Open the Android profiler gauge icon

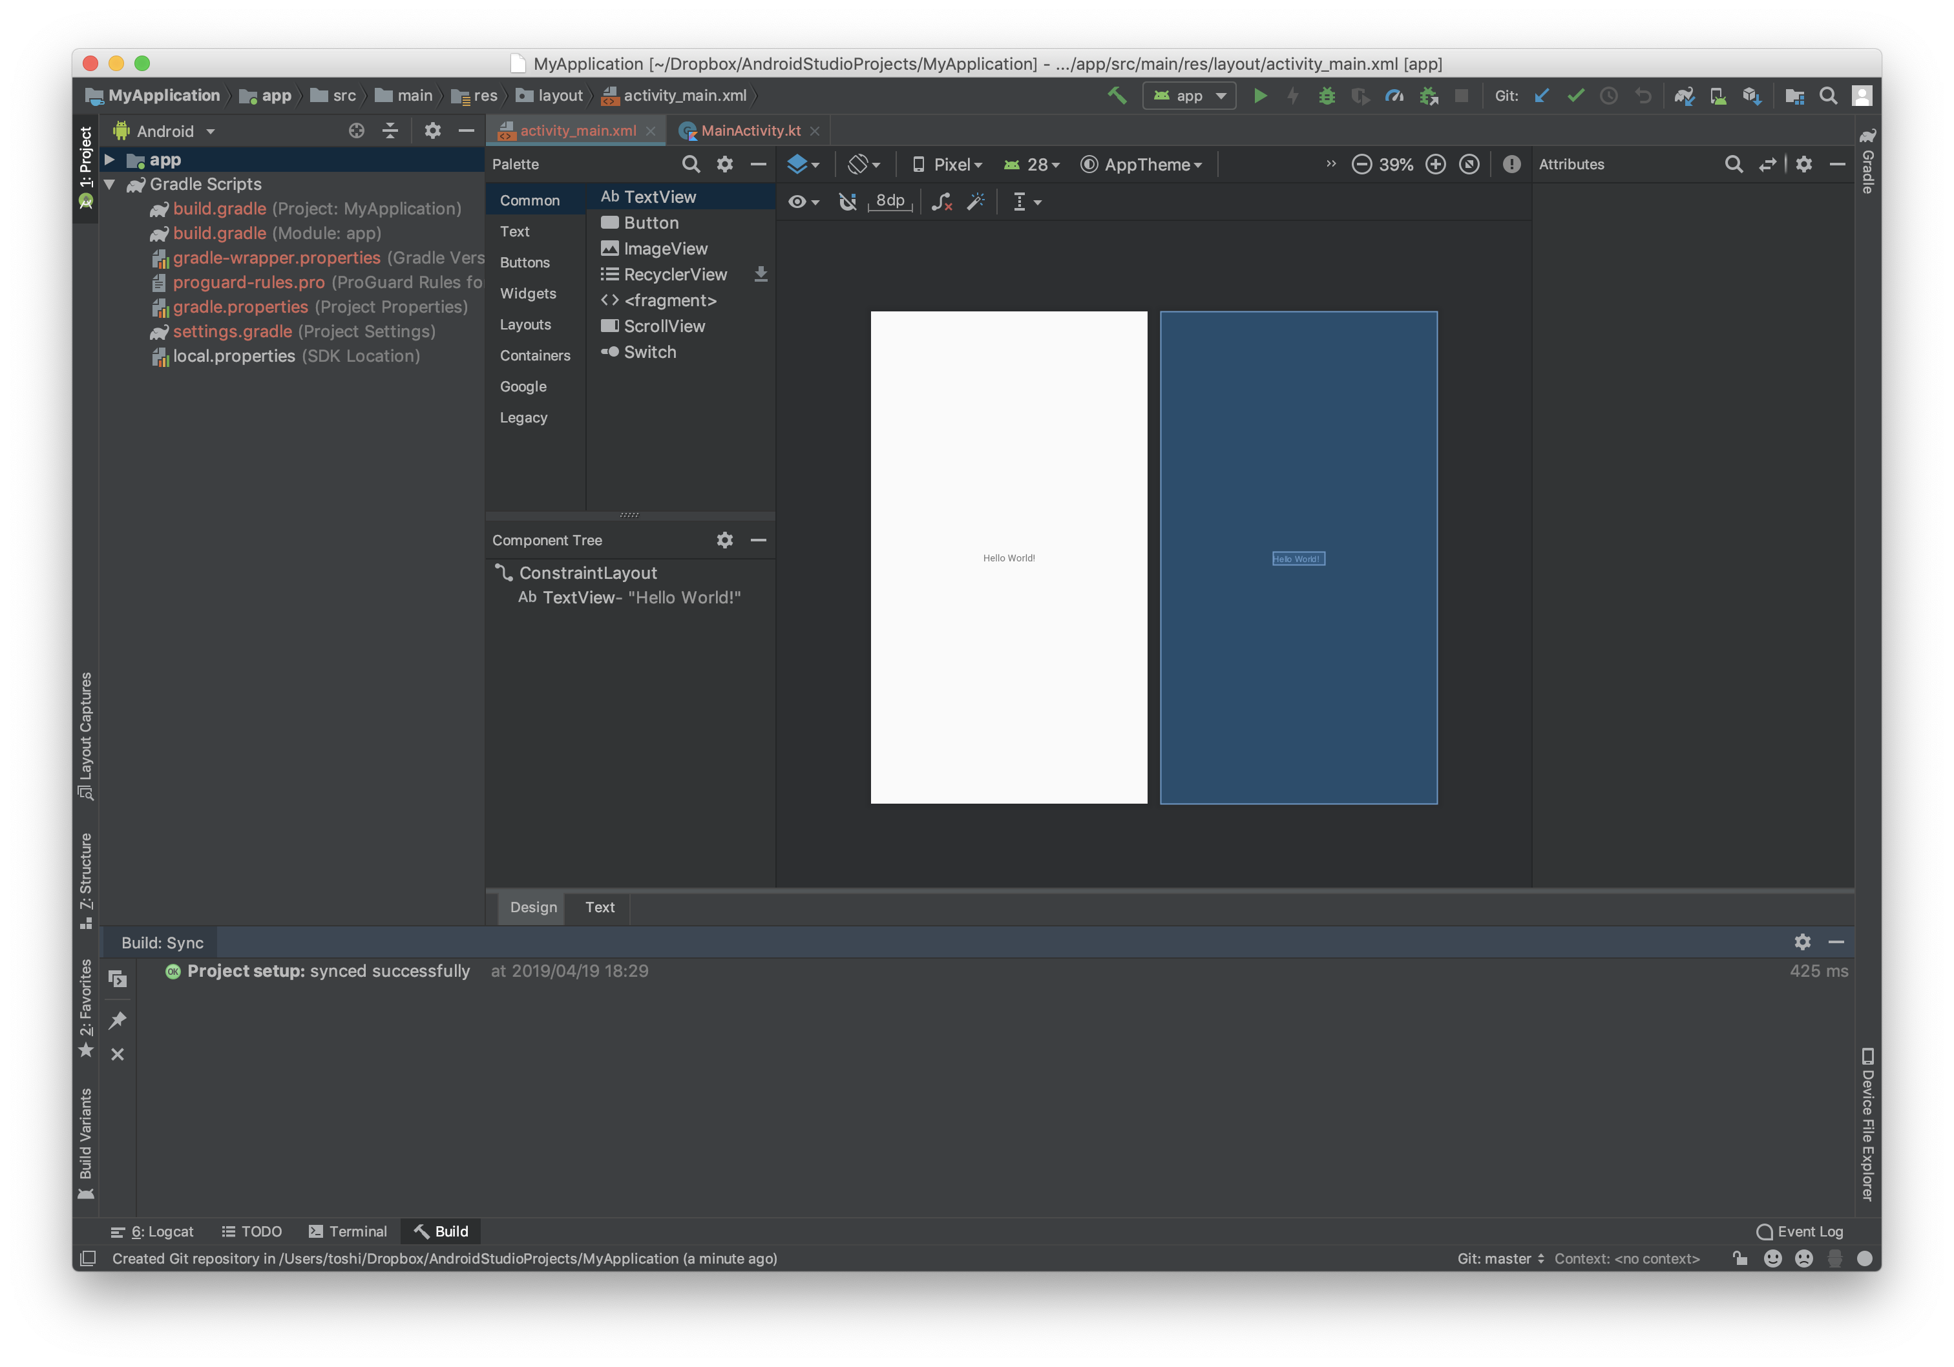coord(1394,95)
